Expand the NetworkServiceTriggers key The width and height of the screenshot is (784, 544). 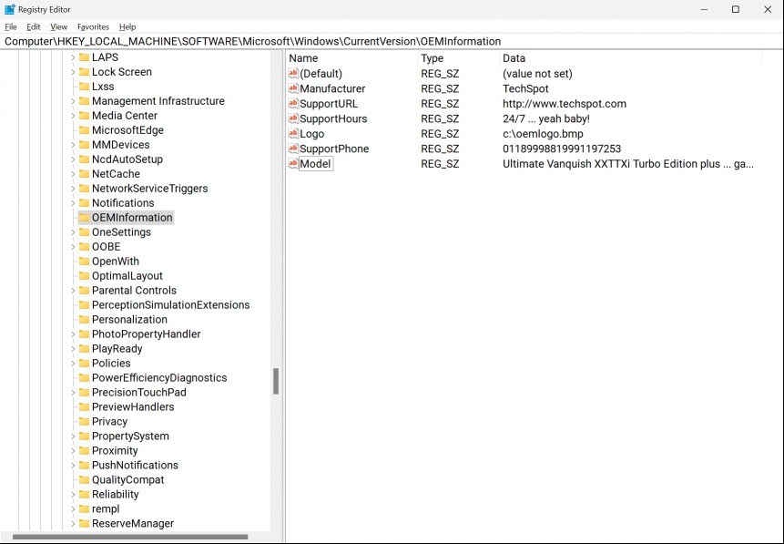tap(73, 189)
